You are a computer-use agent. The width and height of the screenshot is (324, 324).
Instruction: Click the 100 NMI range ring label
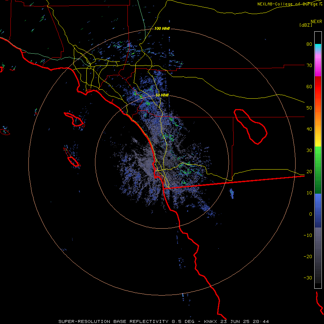point(162,28)
